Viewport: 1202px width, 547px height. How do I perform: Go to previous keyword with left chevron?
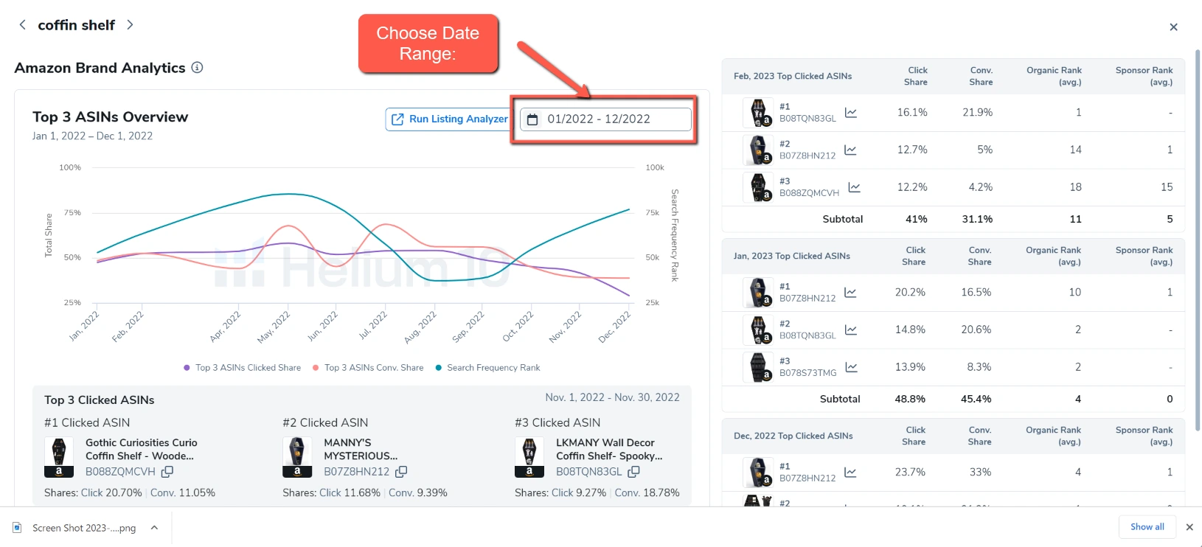[x=23, y=25]
